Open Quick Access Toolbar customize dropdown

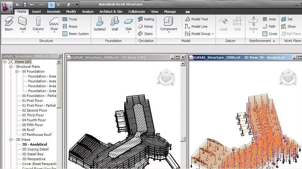(x=77, y=5)
